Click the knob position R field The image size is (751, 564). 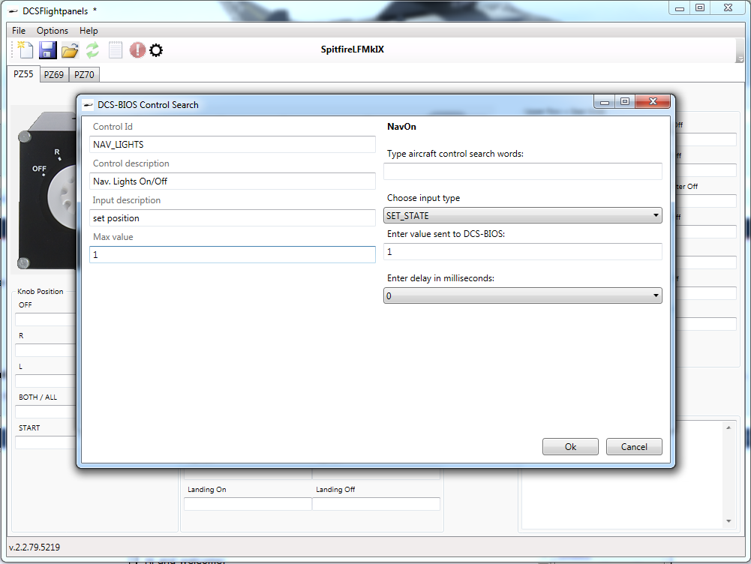coord(46,350)
